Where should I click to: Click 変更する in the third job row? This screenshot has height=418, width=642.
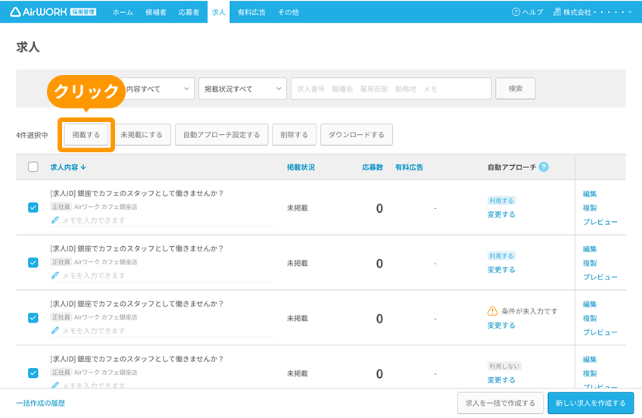click(x=501, y=326)
